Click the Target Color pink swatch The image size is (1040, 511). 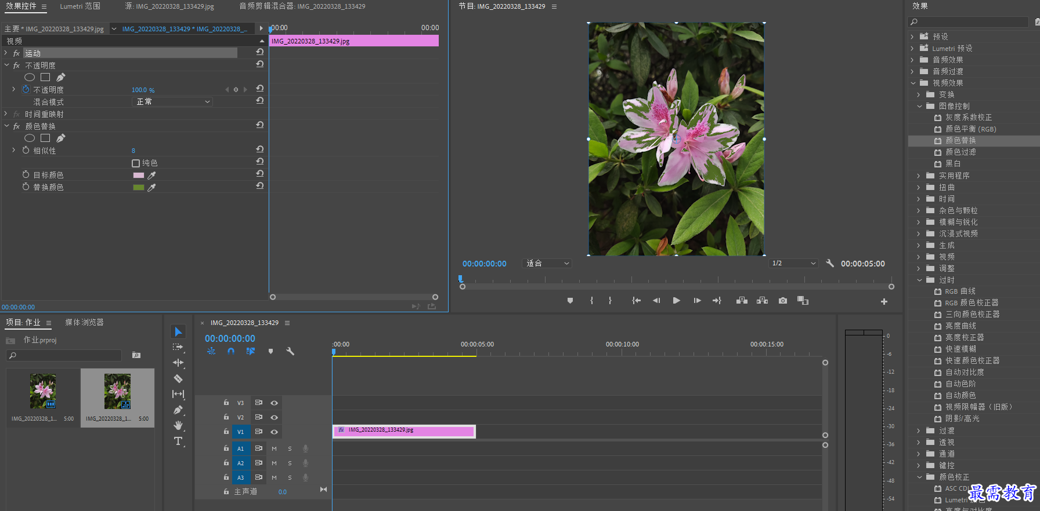coord(139,175)
